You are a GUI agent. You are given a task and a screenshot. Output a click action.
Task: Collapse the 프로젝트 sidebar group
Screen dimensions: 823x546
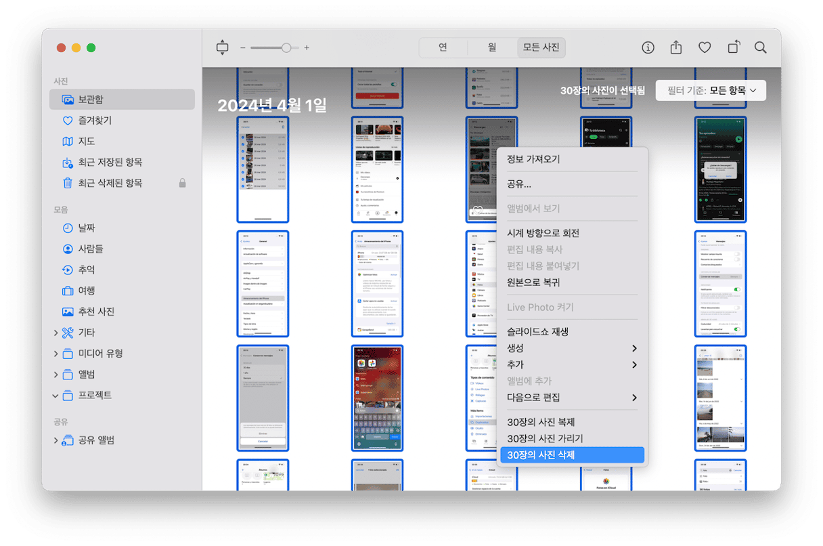pyautogui.click(x=55, y=396)
